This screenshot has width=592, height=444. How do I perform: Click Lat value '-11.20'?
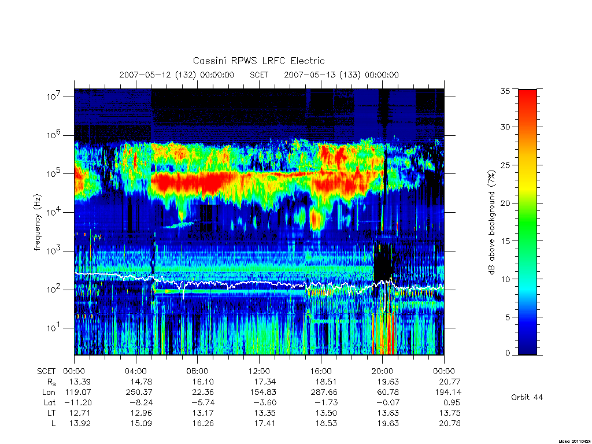point(78,402)
